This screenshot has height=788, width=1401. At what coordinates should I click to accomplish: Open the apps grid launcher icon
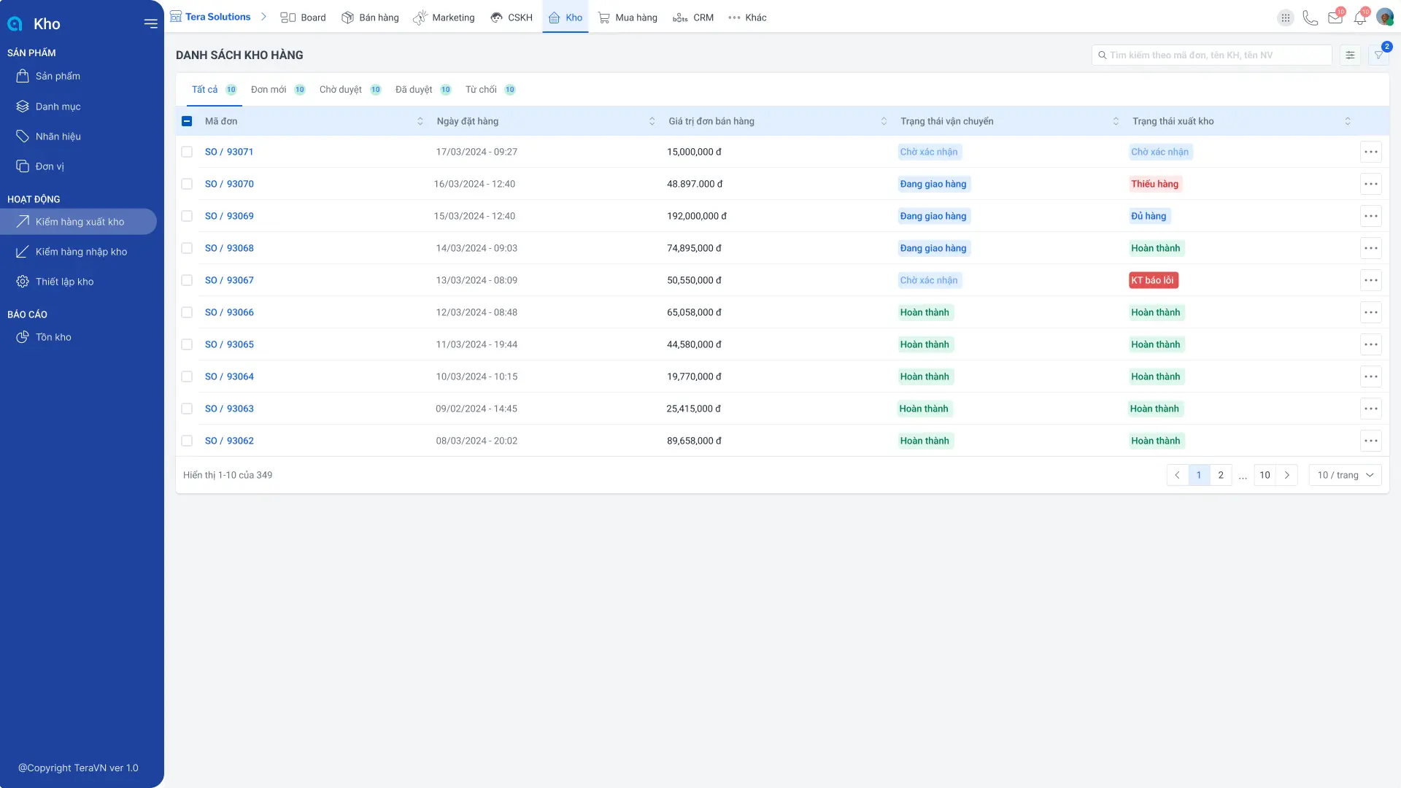pos(1286,18)
